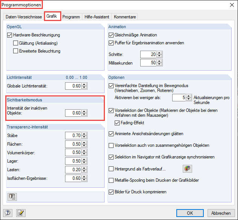Decrease Lager transparency with down arrow

pos(84,163)
